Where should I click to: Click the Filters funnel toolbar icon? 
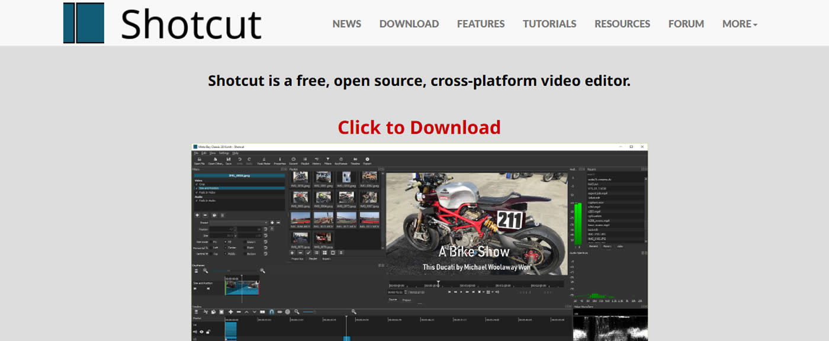pos(328,161)
